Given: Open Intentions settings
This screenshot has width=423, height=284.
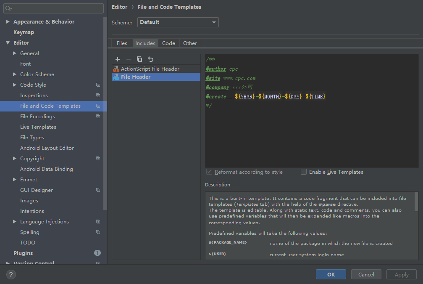Looking at the screenshot, I should click(32, 211).
